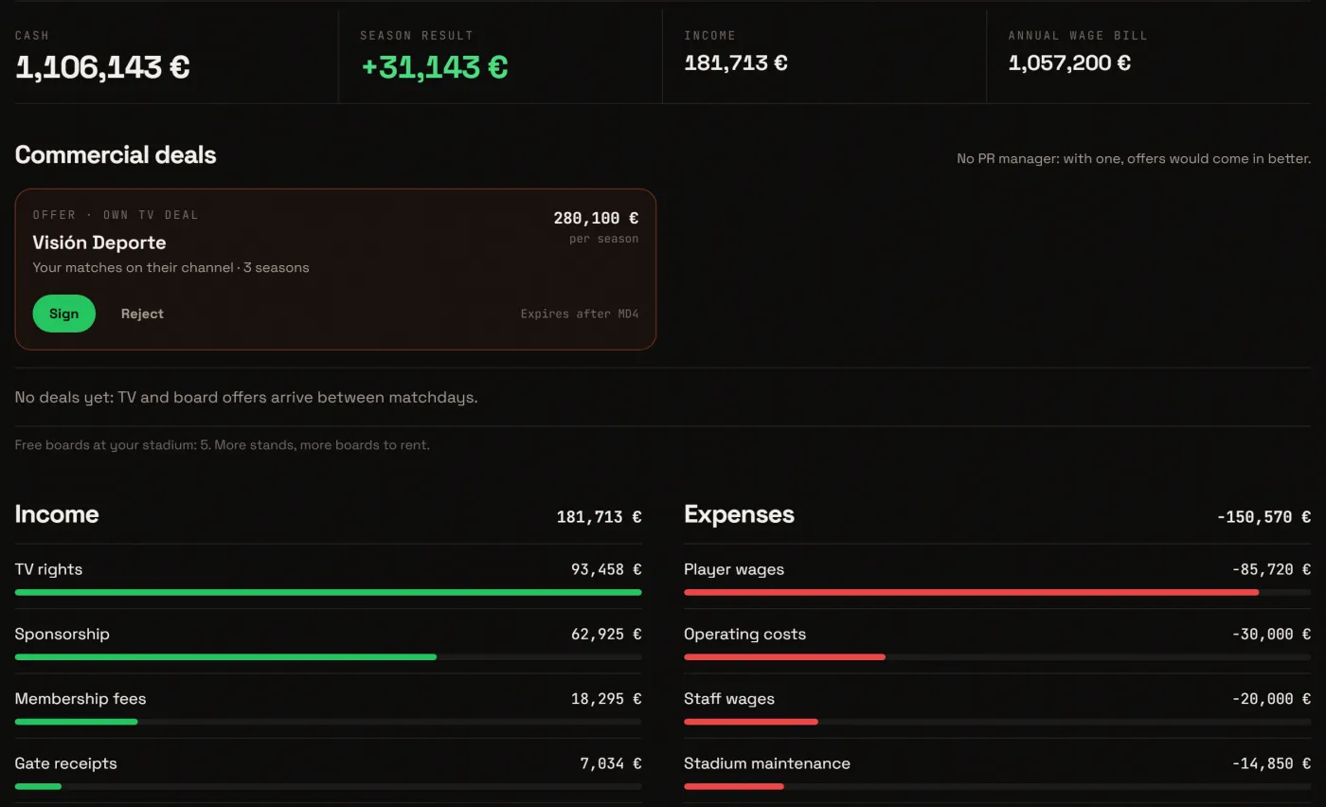Click the Gate receipts label
The height and width of the screenshot is (807, 1326).
click(66, 763)
